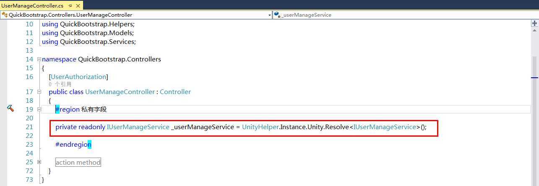
Task: Click the UserAuthorization attribute text
Action: click(78, 77)
